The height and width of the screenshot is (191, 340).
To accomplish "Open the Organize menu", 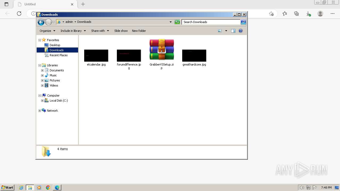I will [x=47, y=31].
